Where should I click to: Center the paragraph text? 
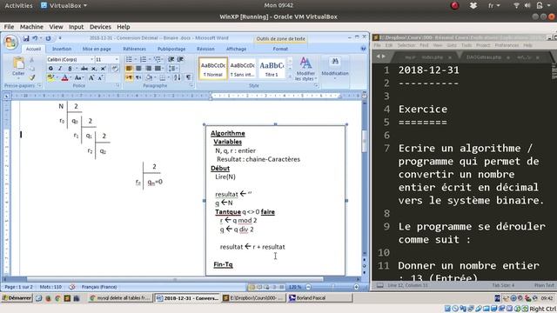coord(138,69)
